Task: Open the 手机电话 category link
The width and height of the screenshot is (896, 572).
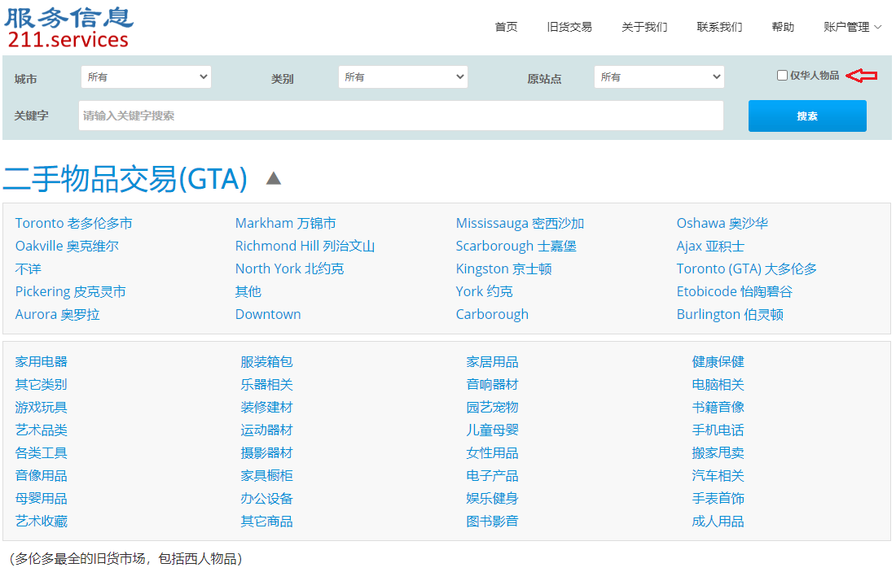Action: (718, 430)
